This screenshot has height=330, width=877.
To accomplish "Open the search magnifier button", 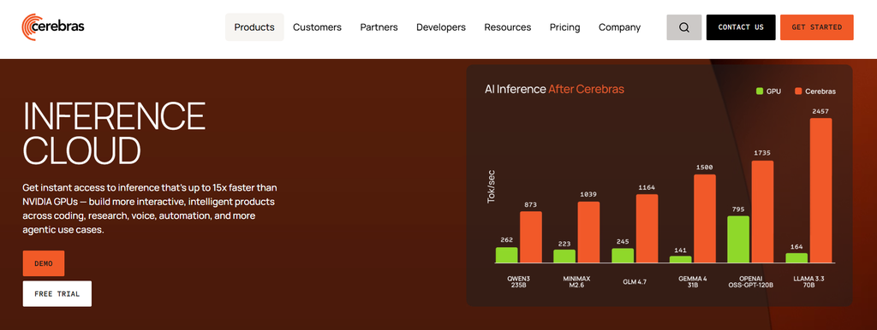I will click(x=684, y=27).
